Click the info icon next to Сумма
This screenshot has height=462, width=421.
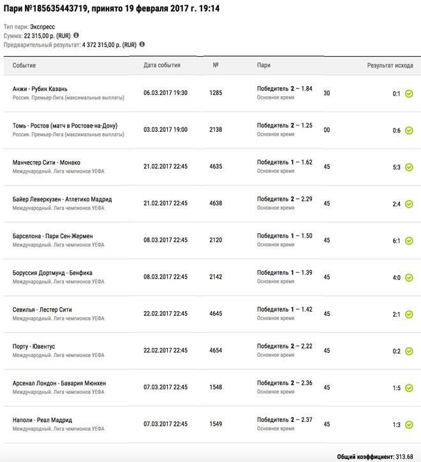click(x=76, y=35)
